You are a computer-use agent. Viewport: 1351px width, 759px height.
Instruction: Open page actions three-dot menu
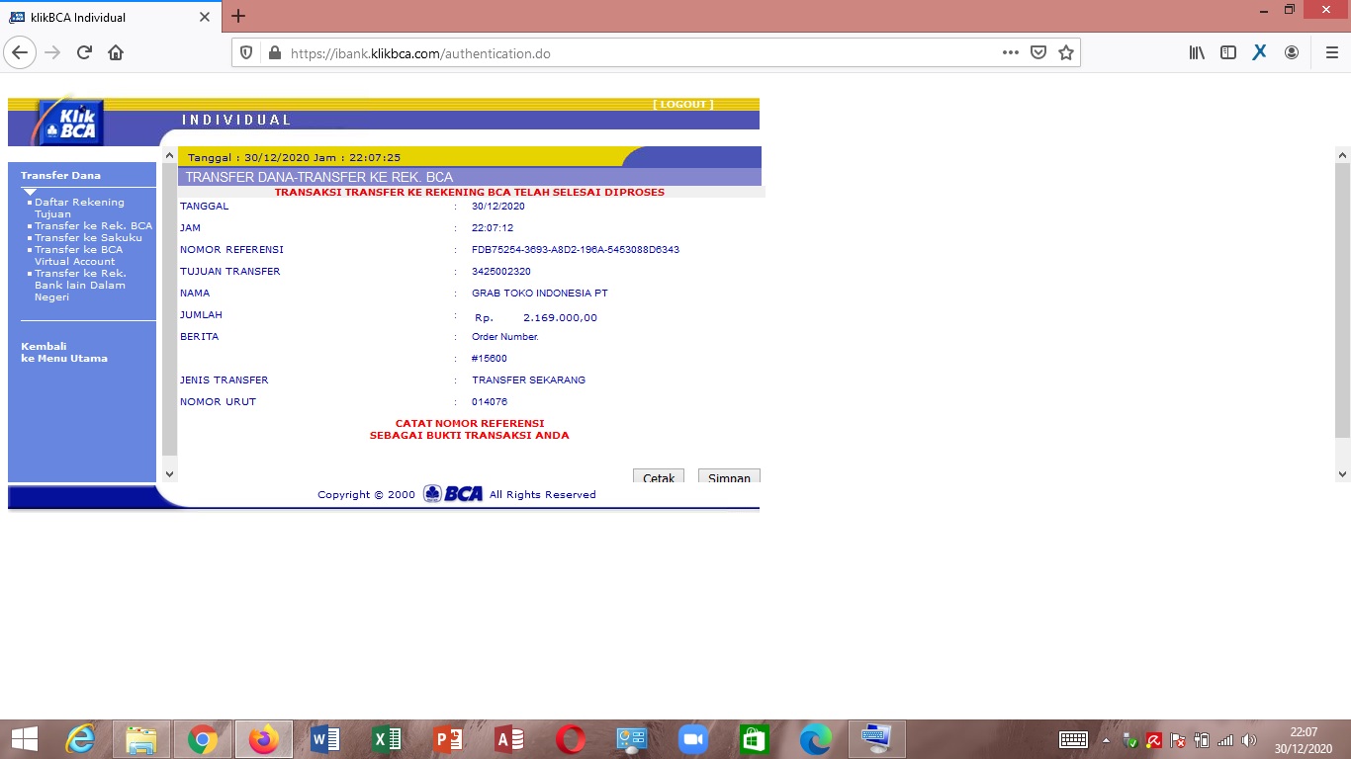tap(1010, 52)
